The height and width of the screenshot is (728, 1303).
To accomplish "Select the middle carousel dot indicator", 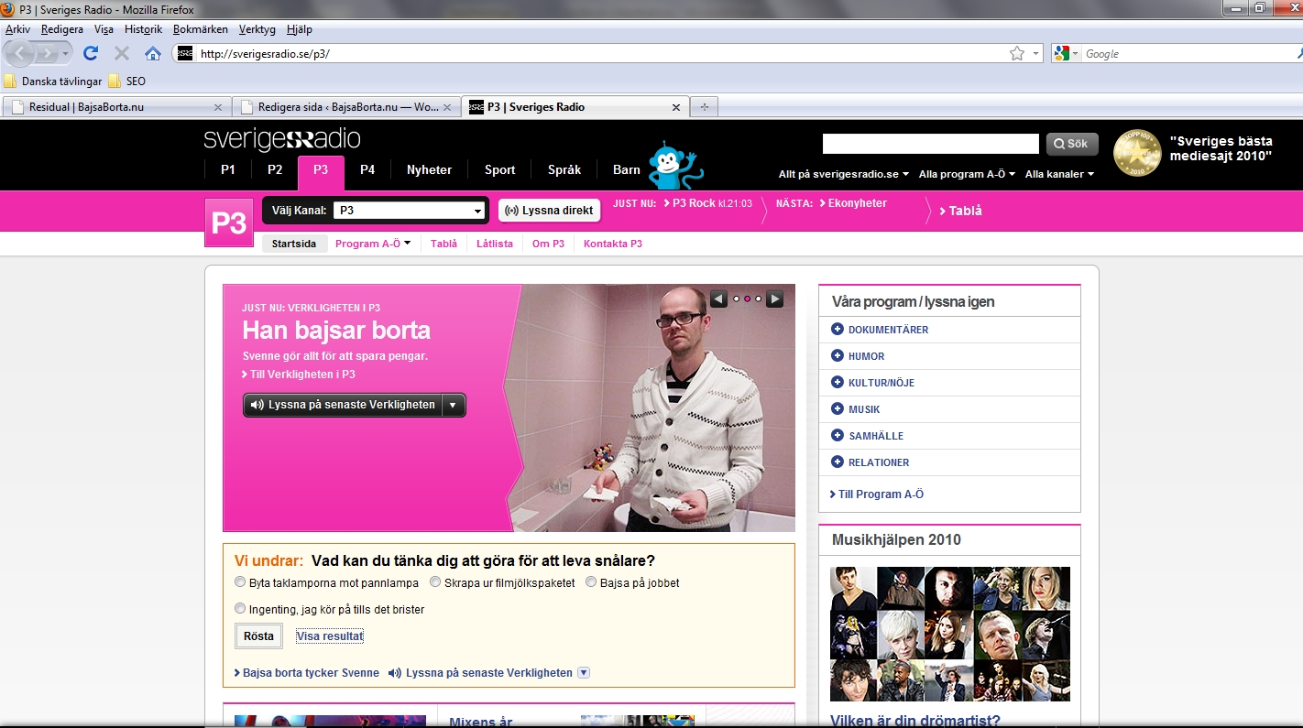I will click(747, 299).
